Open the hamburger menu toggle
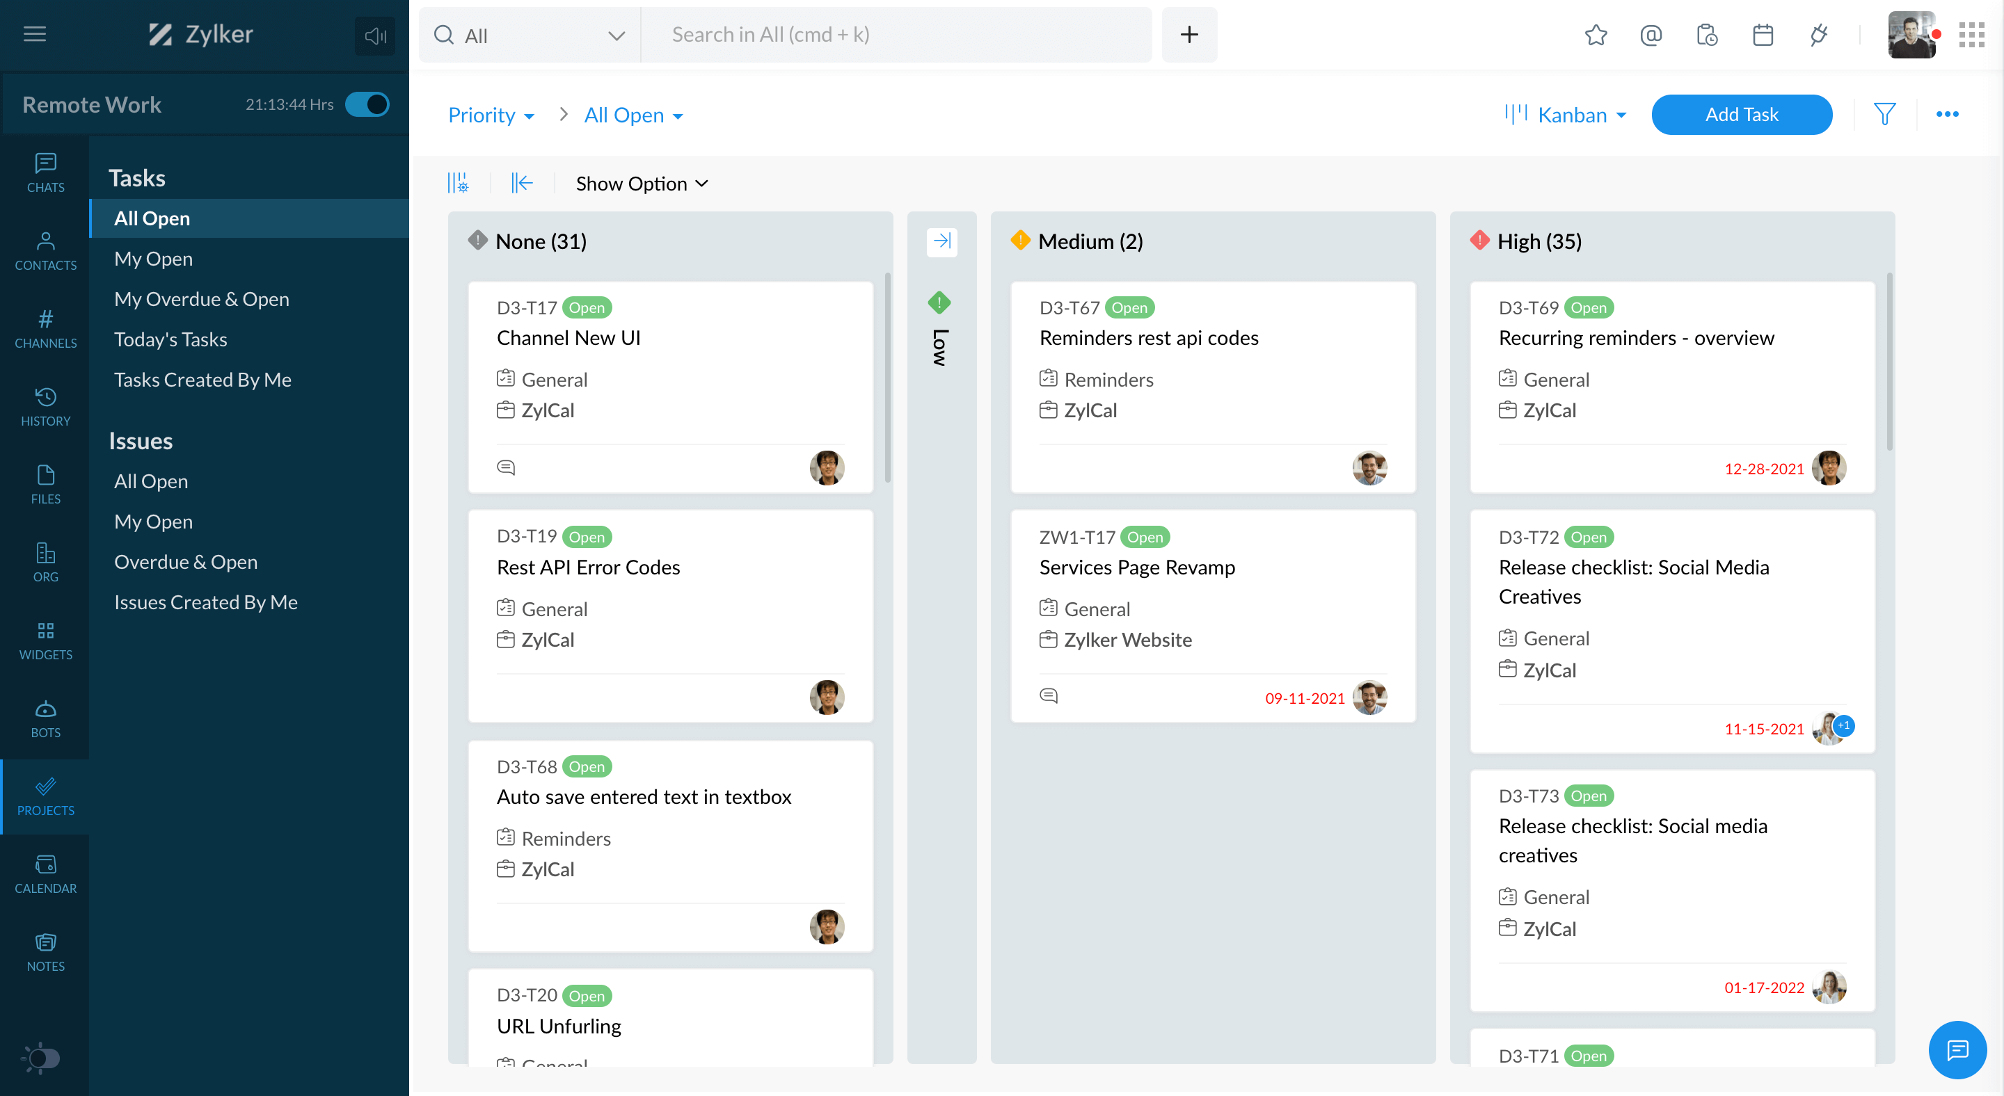 click(34, 34)
